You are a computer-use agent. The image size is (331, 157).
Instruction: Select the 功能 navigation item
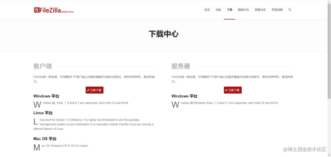tap(218, 10)
